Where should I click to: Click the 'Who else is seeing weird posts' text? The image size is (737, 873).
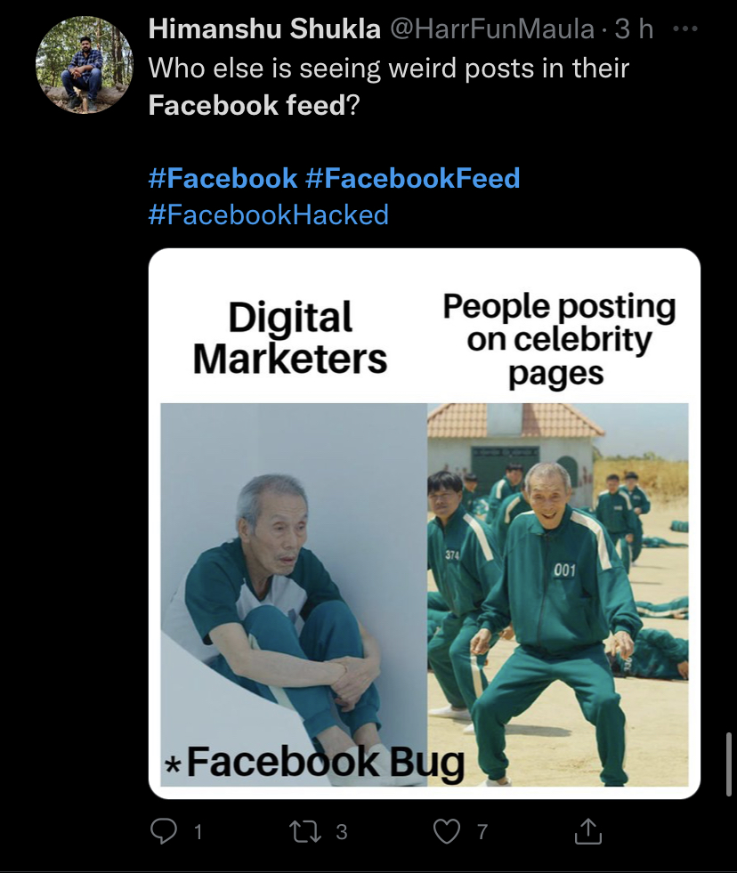pyautogui.click(x=388, y=68)
